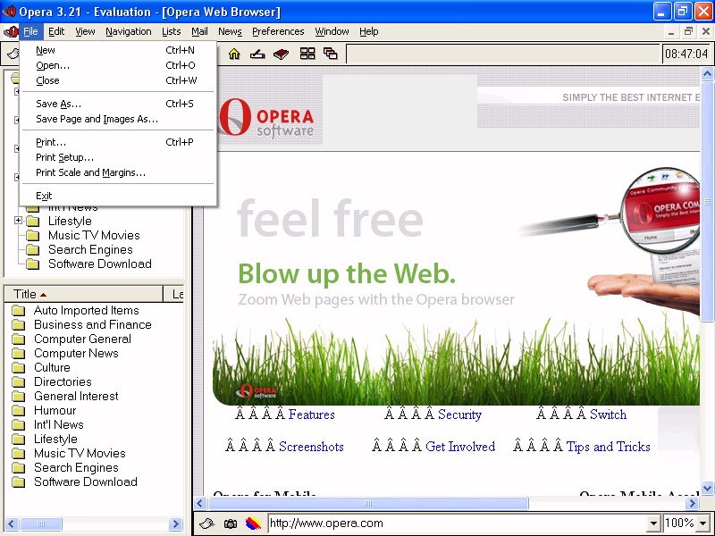This screenshot has width=715, height=536.
Task: Open the Lists menu
Action: [x=171, y=31]
